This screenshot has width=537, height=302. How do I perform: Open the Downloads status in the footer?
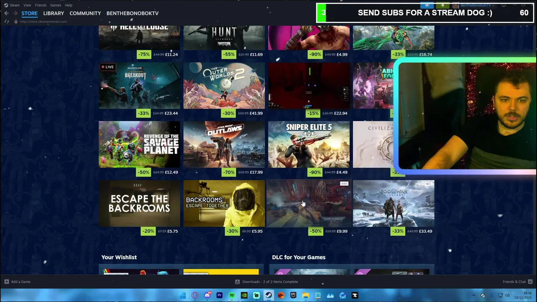(x=266, y=281)
